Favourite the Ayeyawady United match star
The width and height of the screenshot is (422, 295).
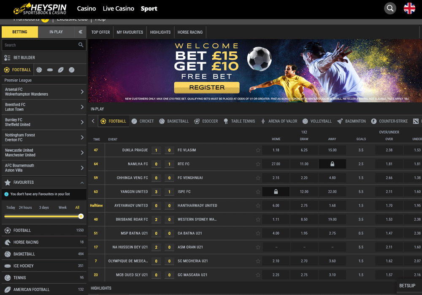click(x=258, y=206)
